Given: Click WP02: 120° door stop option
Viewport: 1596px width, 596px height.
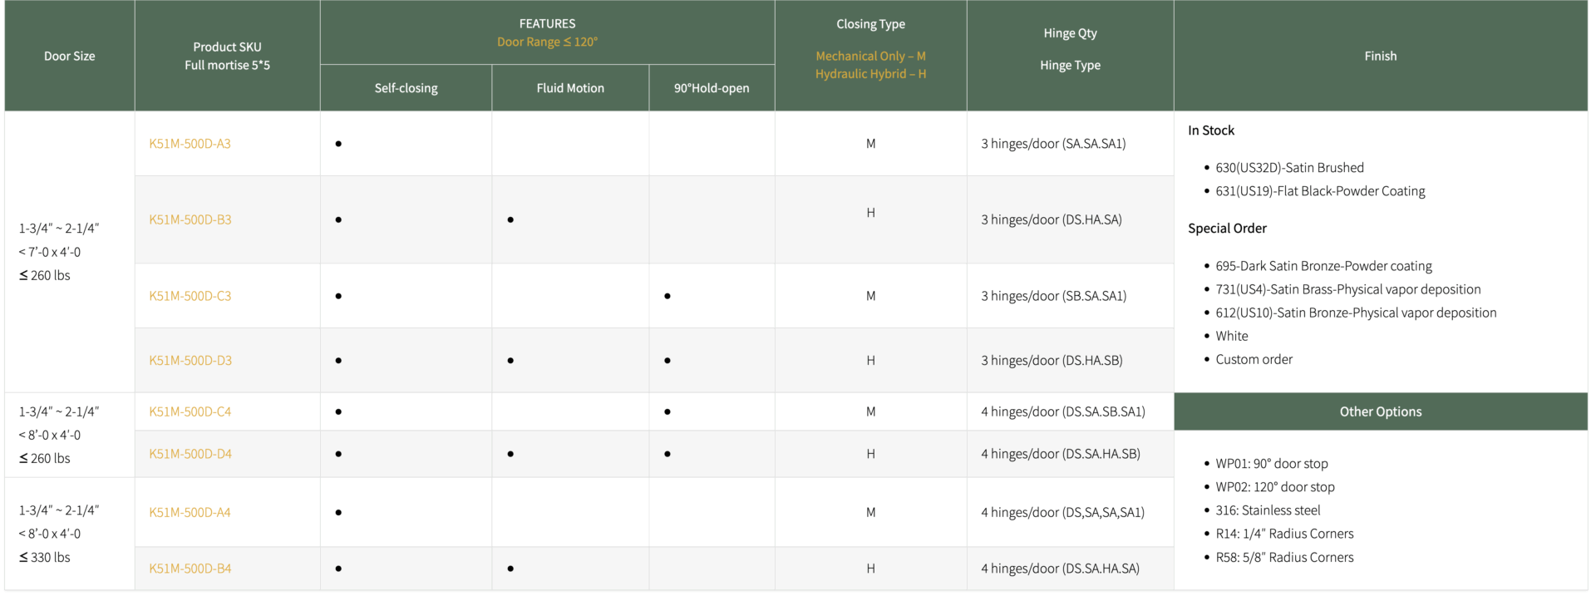Looking at the screenshot, I should 1274,487.
